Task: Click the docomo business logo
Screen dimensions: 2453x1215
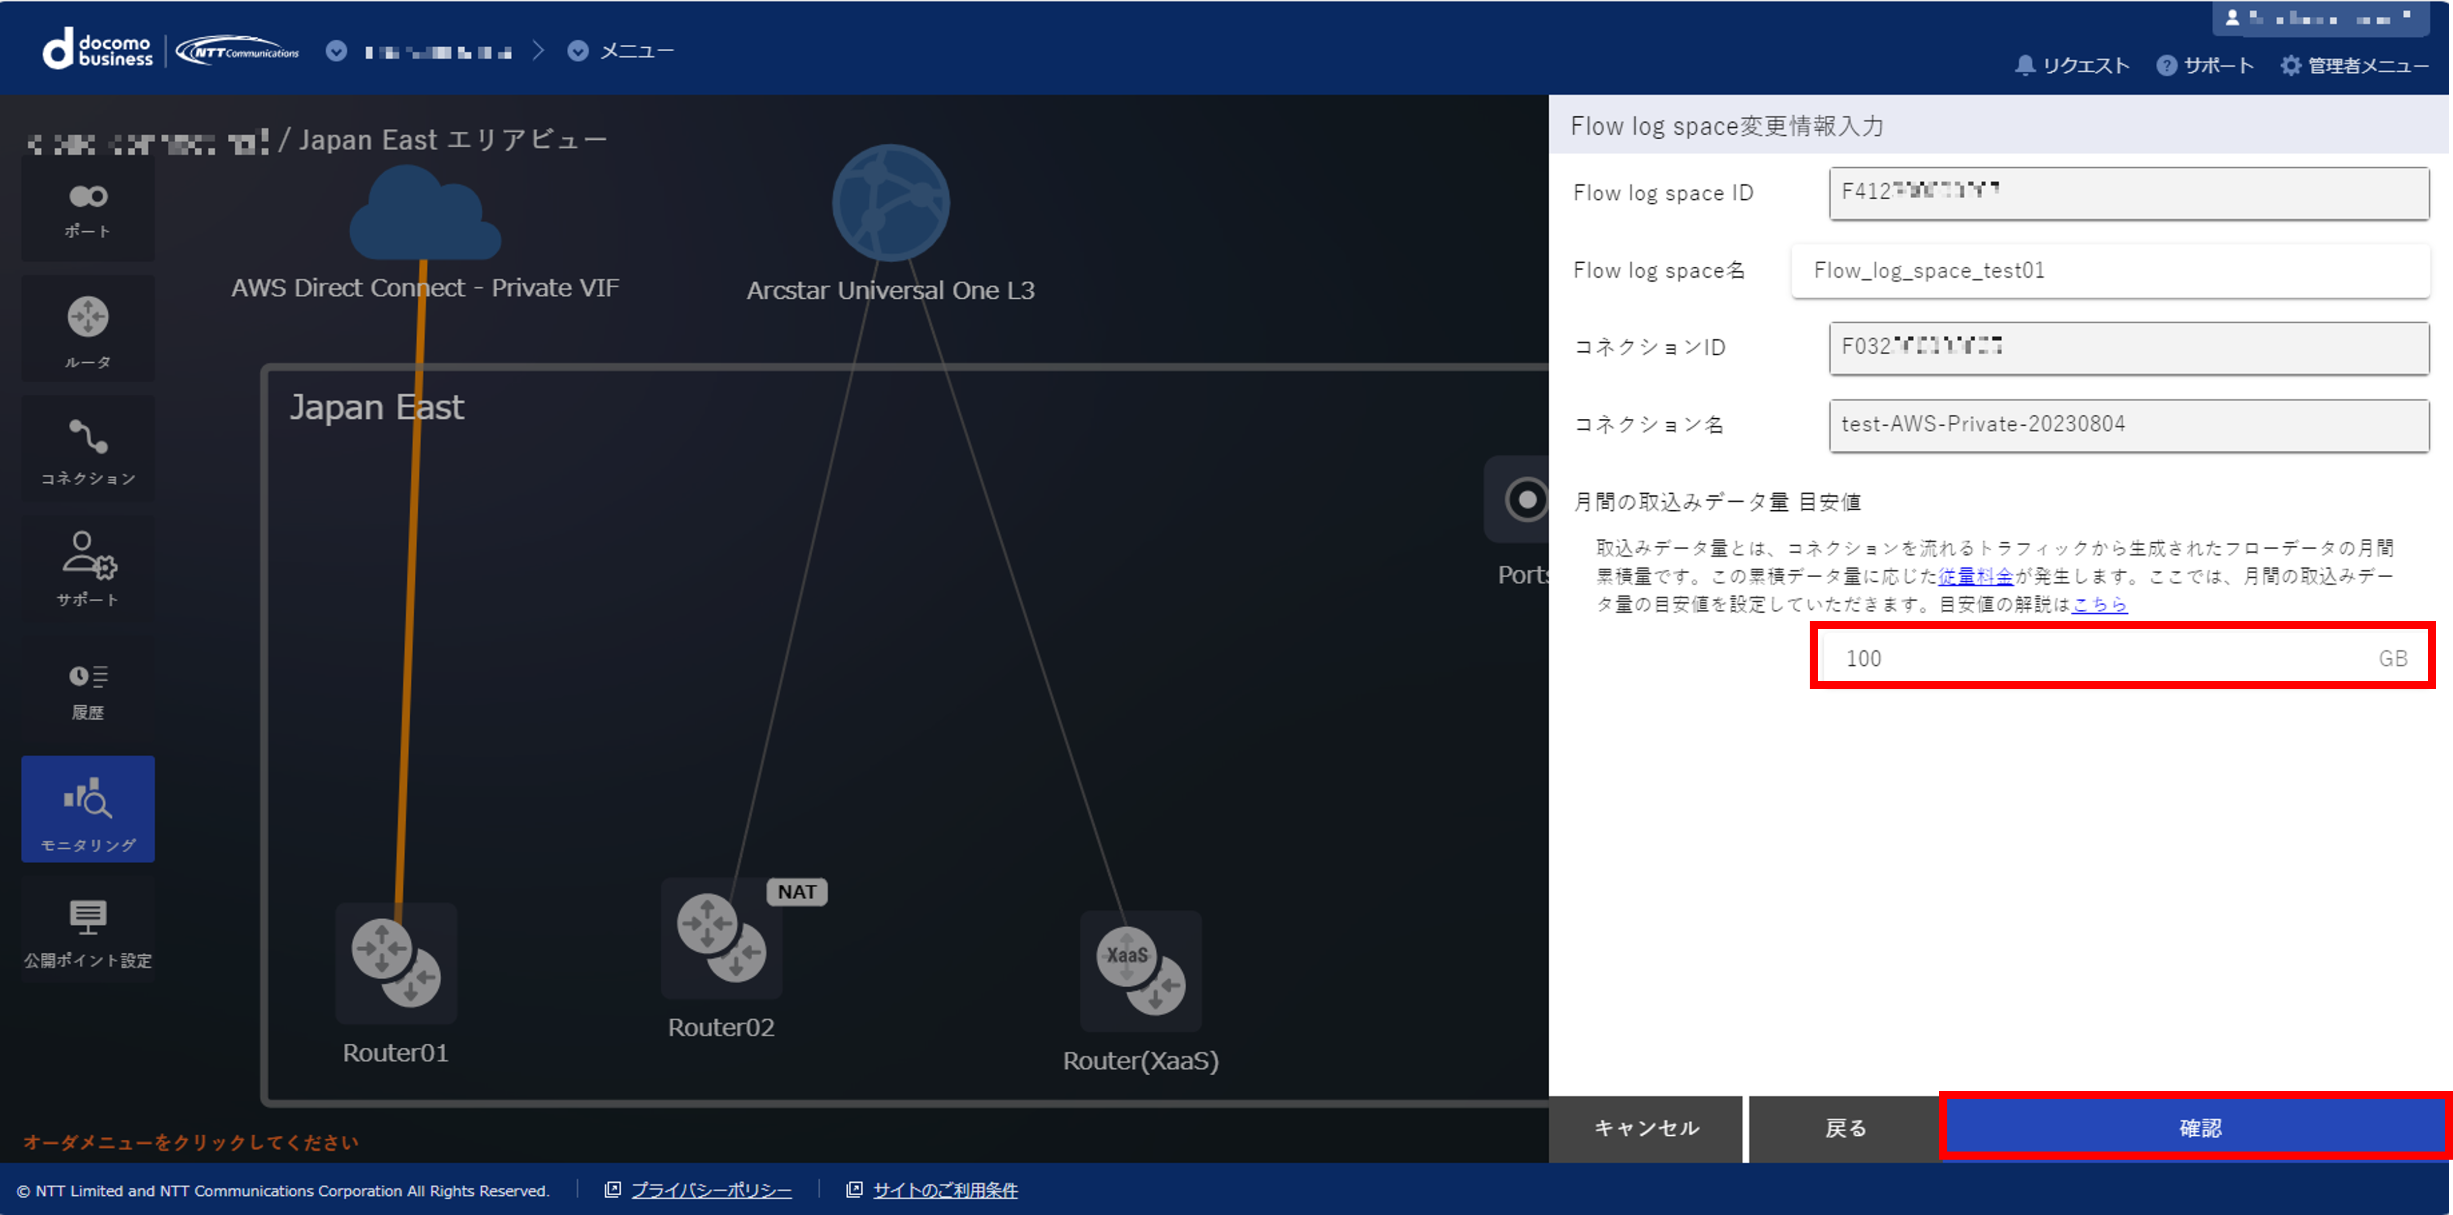Action: coord(98,50)
